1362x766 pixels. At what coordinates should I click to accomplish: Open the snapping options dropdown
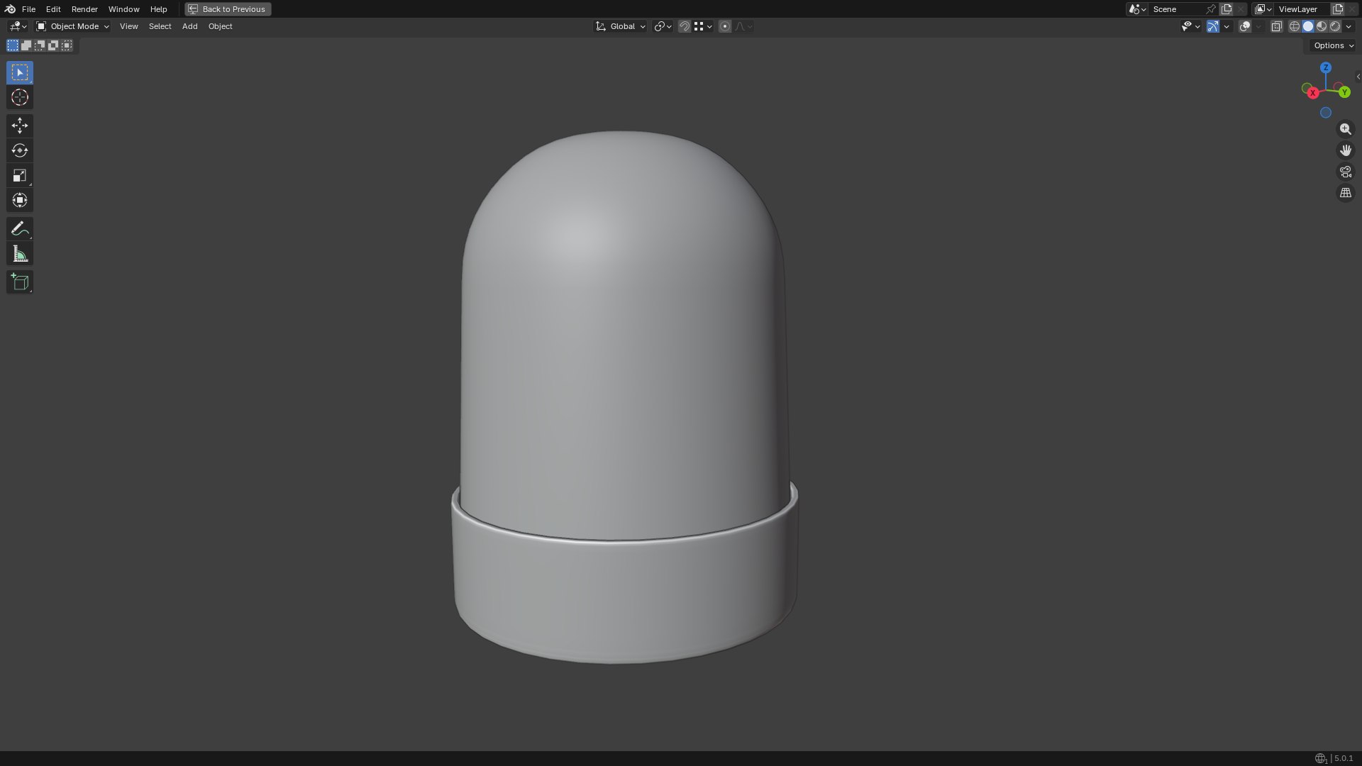pyautogui.click(x=704, y=26)
